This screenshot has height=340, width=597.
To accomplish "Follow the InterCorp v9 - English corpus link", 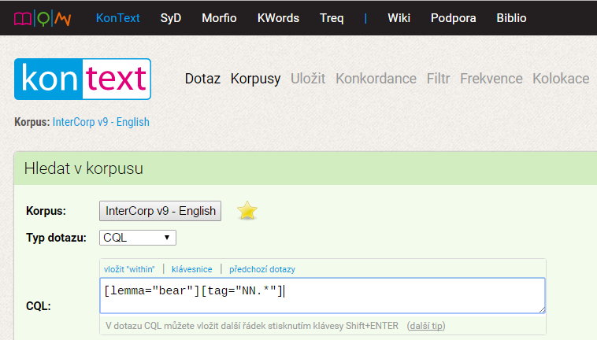I will 101,122.
